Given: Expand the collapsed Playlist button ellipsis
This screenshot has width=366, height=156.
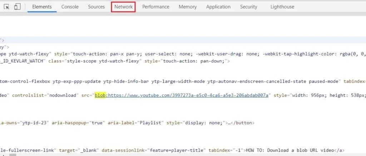Looking at the screenshot, I should pyautogui.click(x=230, y=123).
